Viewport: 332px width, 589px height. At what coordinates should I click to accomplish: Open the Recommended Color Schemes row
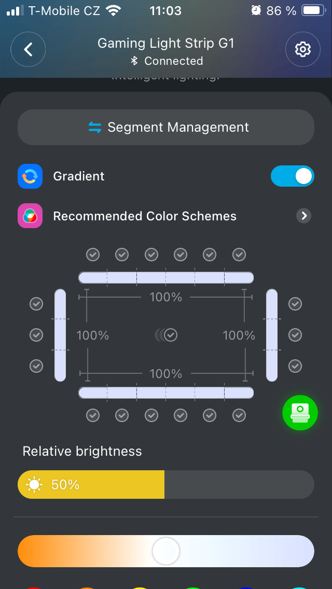click(x=145, y=216)
